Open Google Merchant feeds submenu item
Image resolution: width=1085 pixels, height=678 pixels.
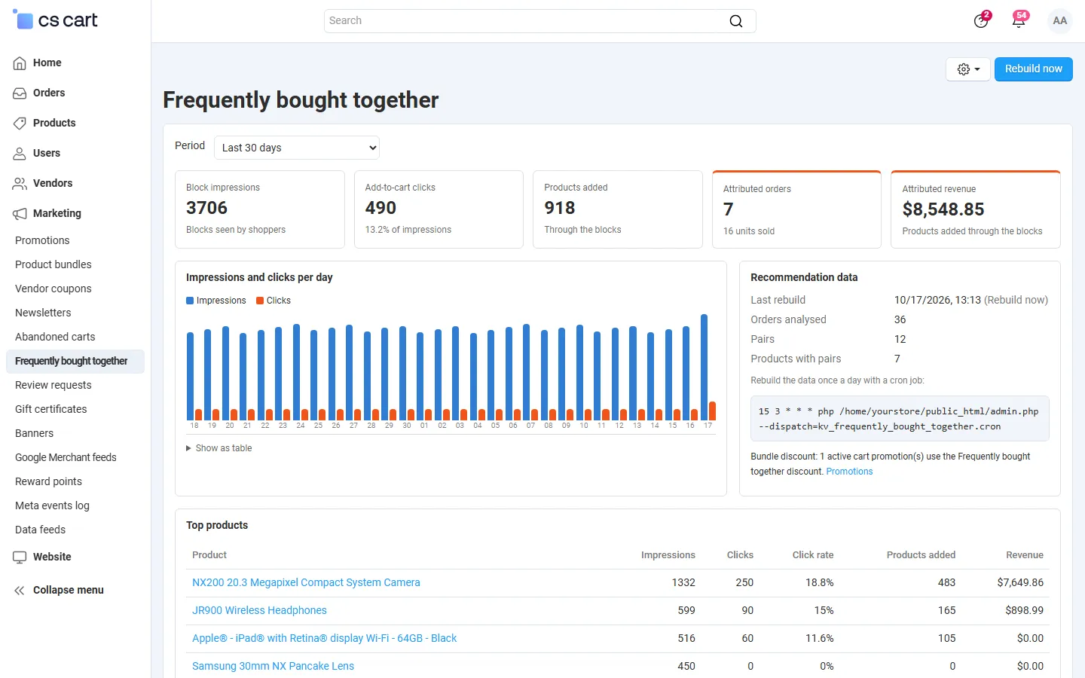click(x=66, y=457)
